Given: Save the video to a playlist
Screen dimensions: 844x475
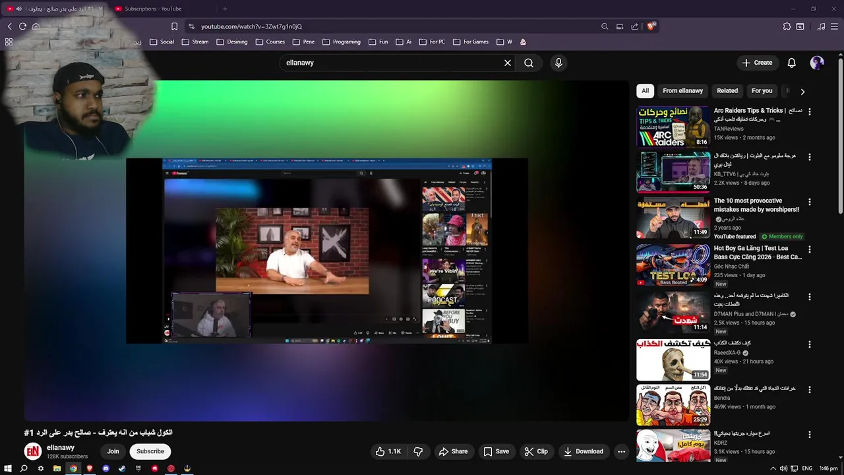Looking at the screenshot, I should click(497, 451).
